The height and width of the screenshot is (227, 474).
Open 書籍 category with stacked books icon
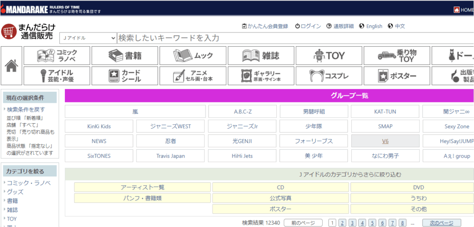click(x=125, y=56)
